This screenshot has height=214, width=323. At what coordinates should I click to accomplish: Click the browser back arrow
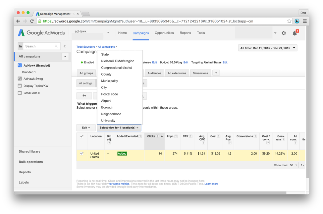point(18,21)
